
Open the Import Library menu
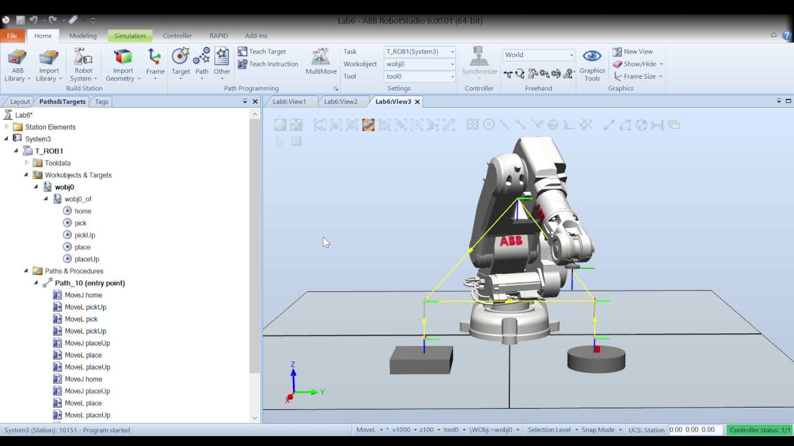[x=49, y=65]
